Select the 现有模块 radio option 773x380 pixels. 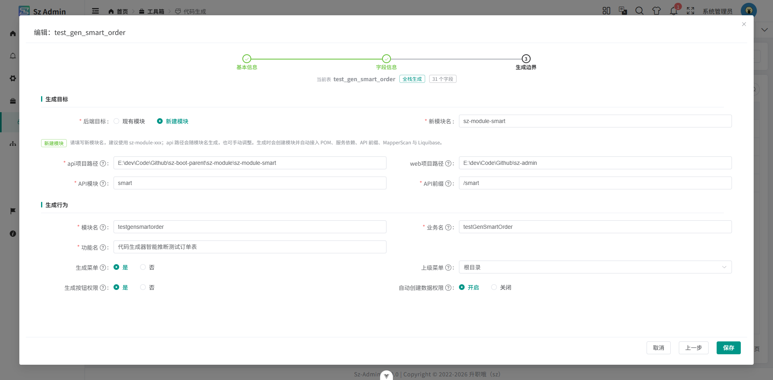pos(129,121)
